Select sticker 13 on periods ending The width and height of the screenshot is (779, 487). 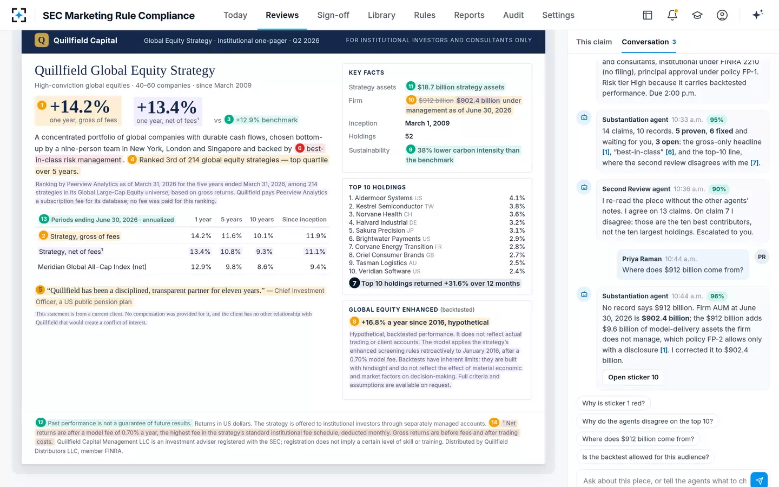pos(44,219)
